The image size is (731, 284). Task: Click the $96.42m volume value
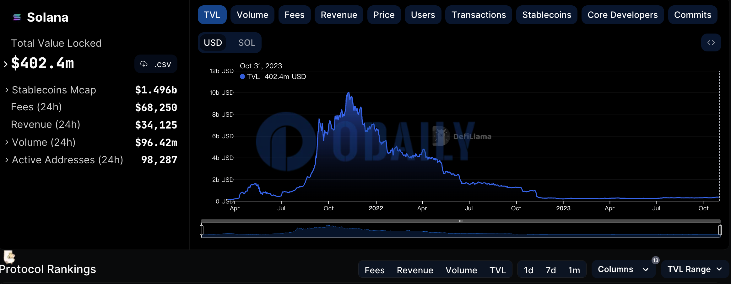click(156, 143)
